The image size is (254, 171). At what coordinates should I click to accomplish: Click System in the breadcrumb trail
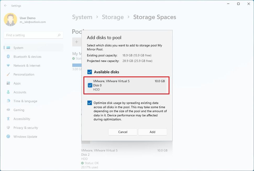tap(82, 17)
